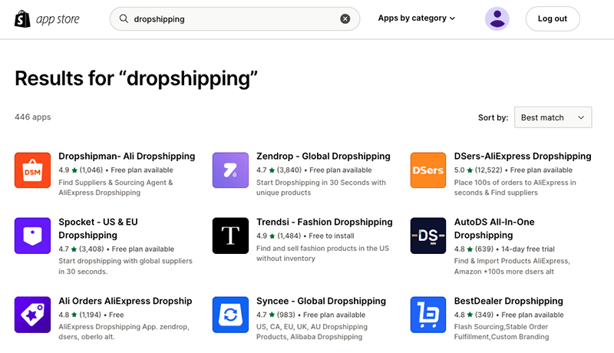The image size is (614, 353).
Task: Open Spocket - US & EU Dropshipping title
Action: [98, 229]
